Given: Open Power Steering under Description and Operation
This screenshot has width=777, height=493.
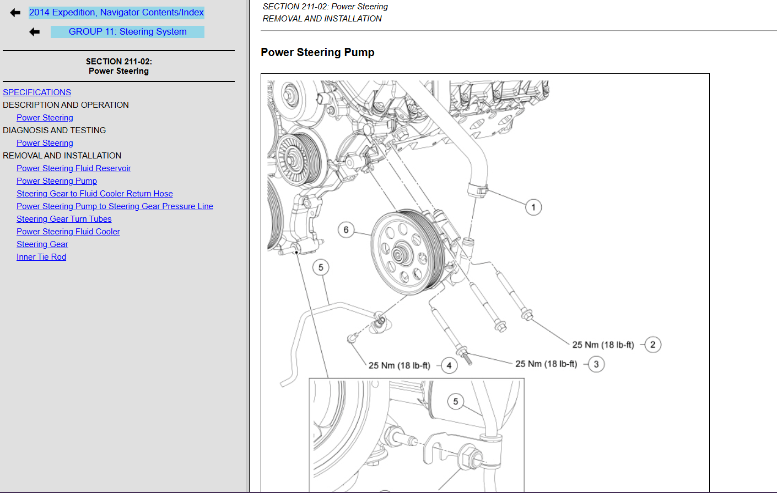Looking at the screenshot, I should tap(45, 118).
